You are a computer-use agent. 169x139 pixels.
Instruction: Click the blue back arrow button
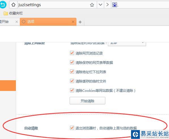3,5
